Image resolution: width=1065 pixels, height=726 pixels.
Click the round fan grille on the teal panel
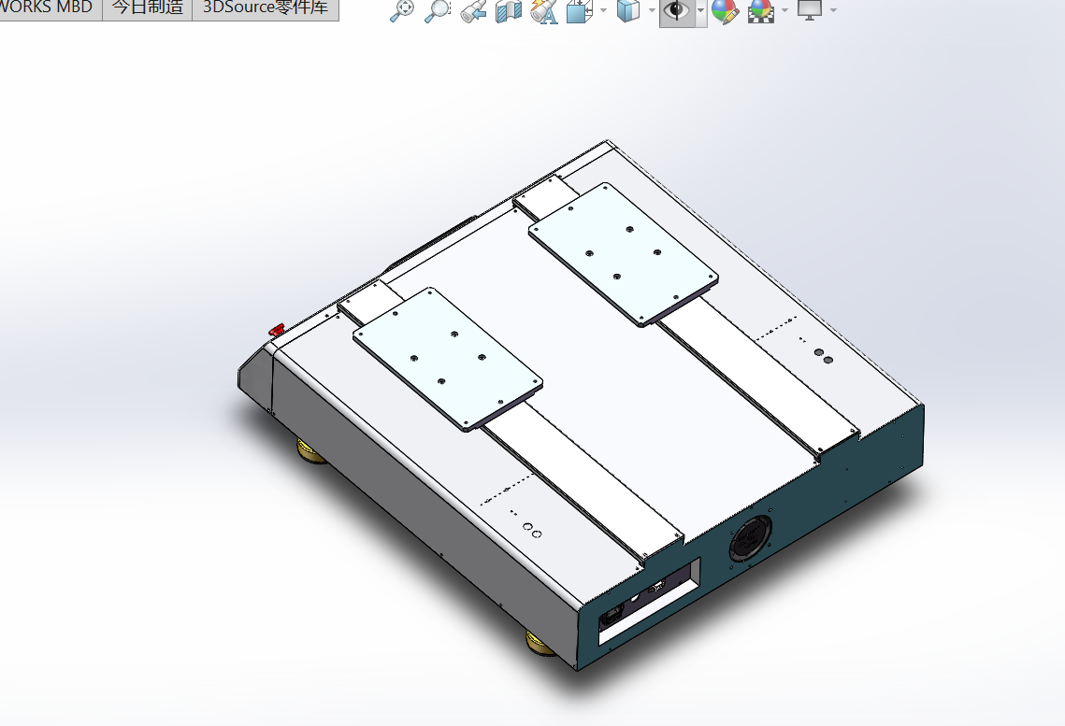751,537
